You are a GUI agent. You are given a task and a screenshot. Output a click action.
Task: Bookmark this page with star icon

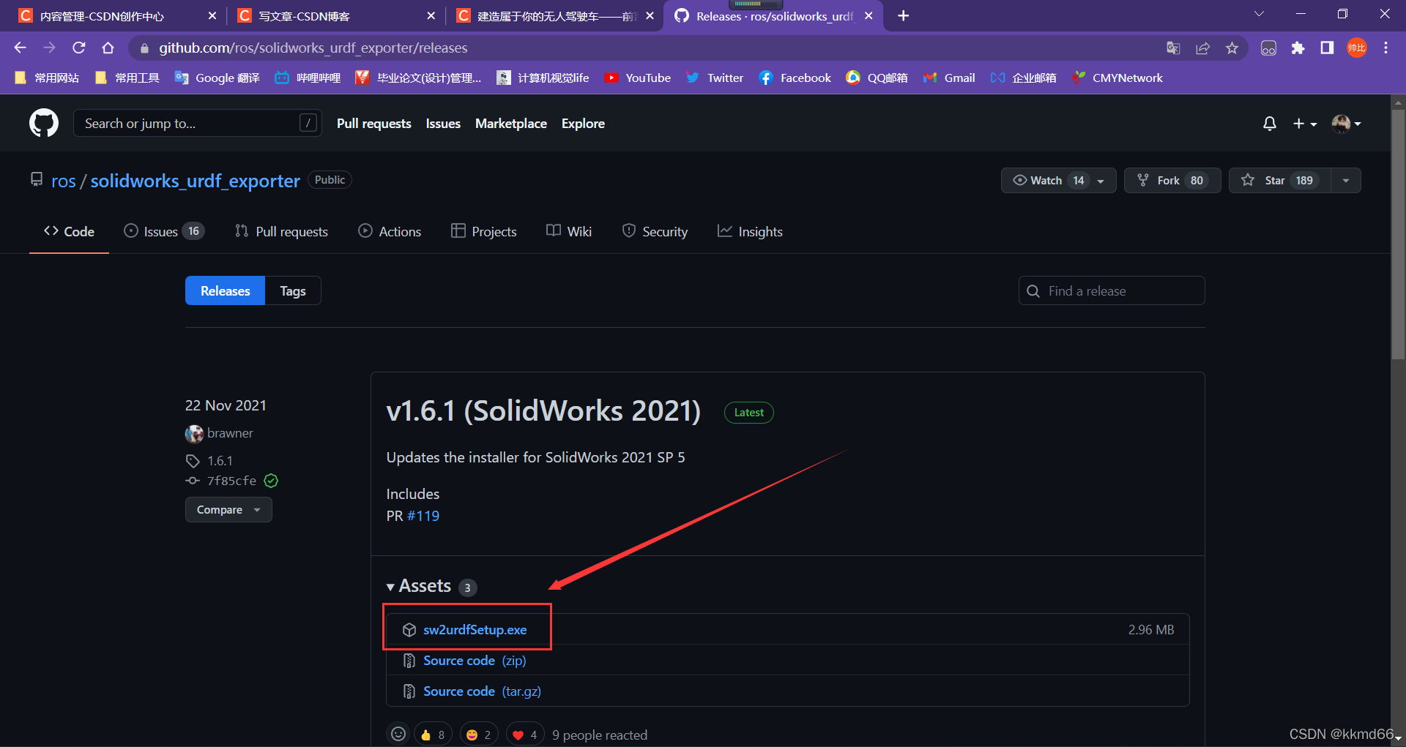pyautogui.click(x=1232, y=48)
